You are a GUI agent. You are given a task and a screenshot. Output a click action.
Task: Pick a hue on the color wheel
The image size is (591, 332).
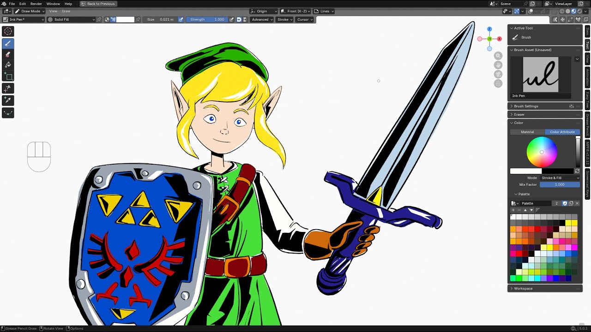tap(542, 152)
